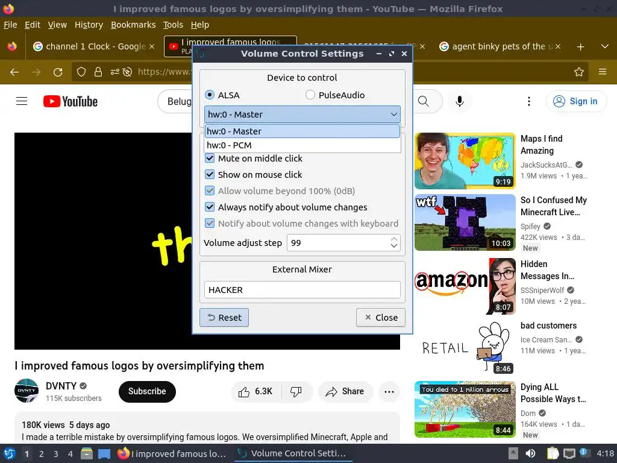
Task: Open the taskbar clipboard manager icon
Action: [x=553, y=453]
